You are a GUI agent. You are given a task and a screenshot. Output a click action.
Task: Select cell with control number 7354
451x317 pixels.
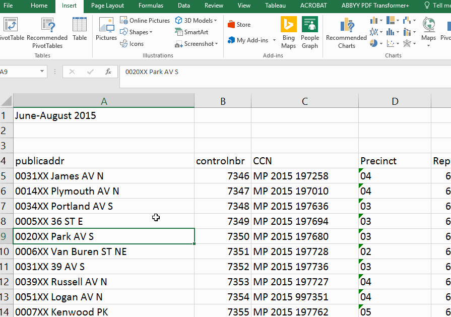click(x=223, y=296)
